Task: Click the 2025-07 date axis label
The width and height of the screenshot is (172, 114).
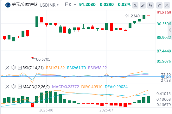Action: [106, 110]
